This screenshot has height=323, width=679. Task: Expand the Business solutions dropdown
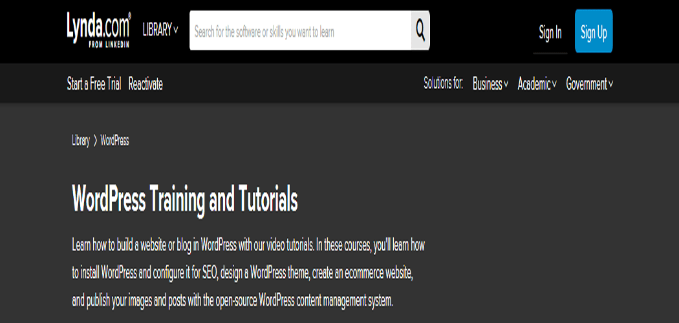coord(490,84)
